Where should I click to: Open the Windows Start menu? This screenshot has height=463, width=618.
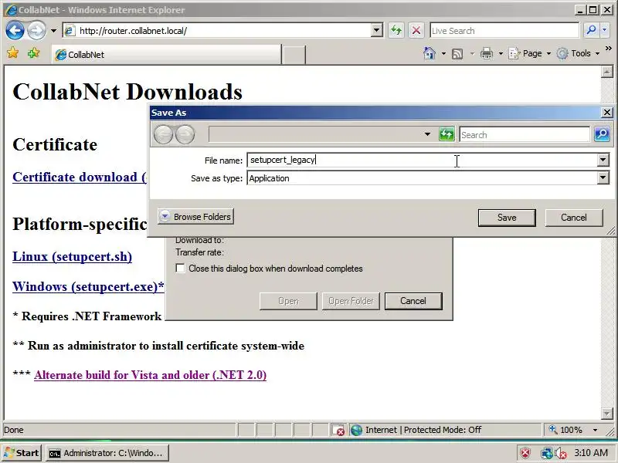coord(22,453)
